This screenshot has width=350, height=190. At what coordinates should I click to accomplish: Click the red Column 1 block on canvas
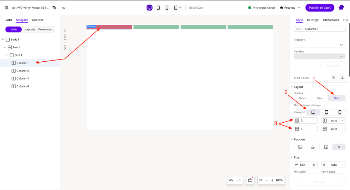click(x=110, y=27)
